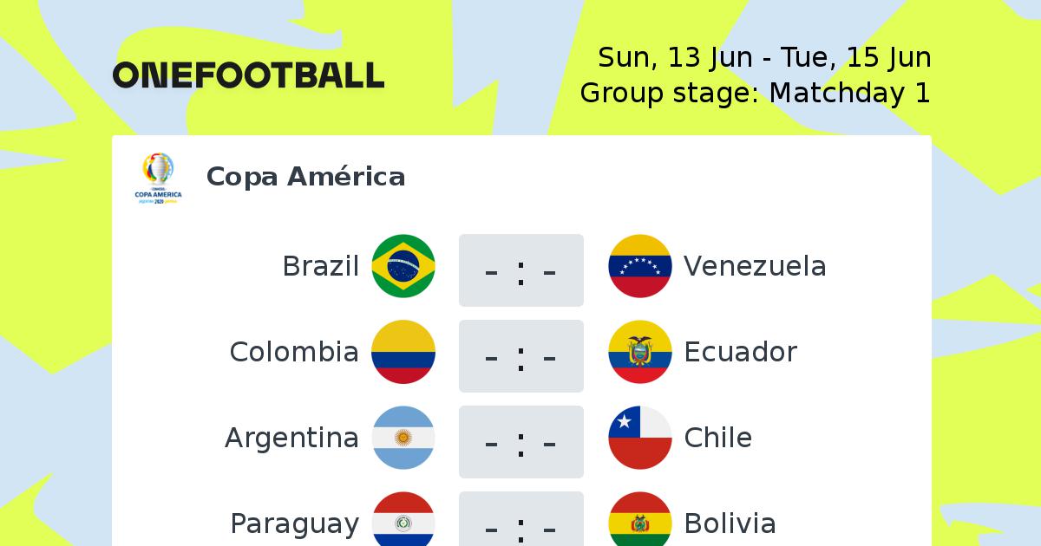Click the Ecuador team name

pyautogui.click(x=741, y=352)
